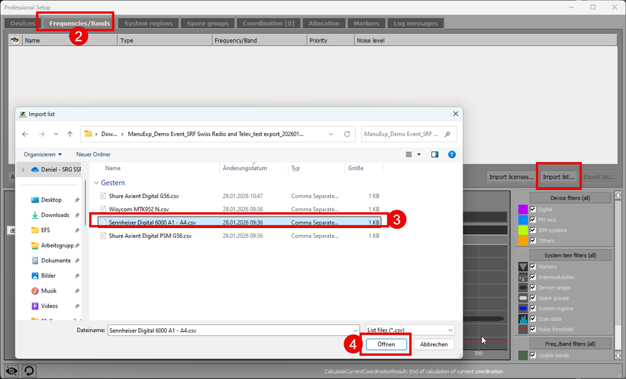
Task: Click the refresh arrow icon in the status bar
Action: (28, 371)
